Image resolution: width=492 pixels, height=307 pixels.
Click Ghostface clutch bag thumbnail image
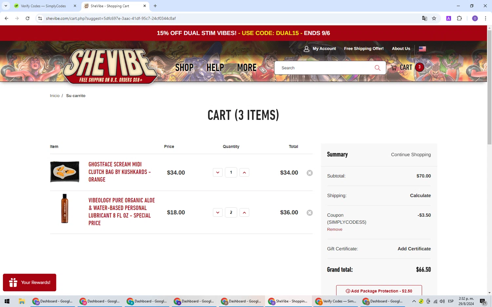pos(65,172)
